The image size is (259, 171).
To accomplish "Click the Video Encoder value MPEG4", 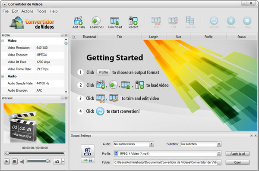I will pyautogui.click(x=41, y=55).
